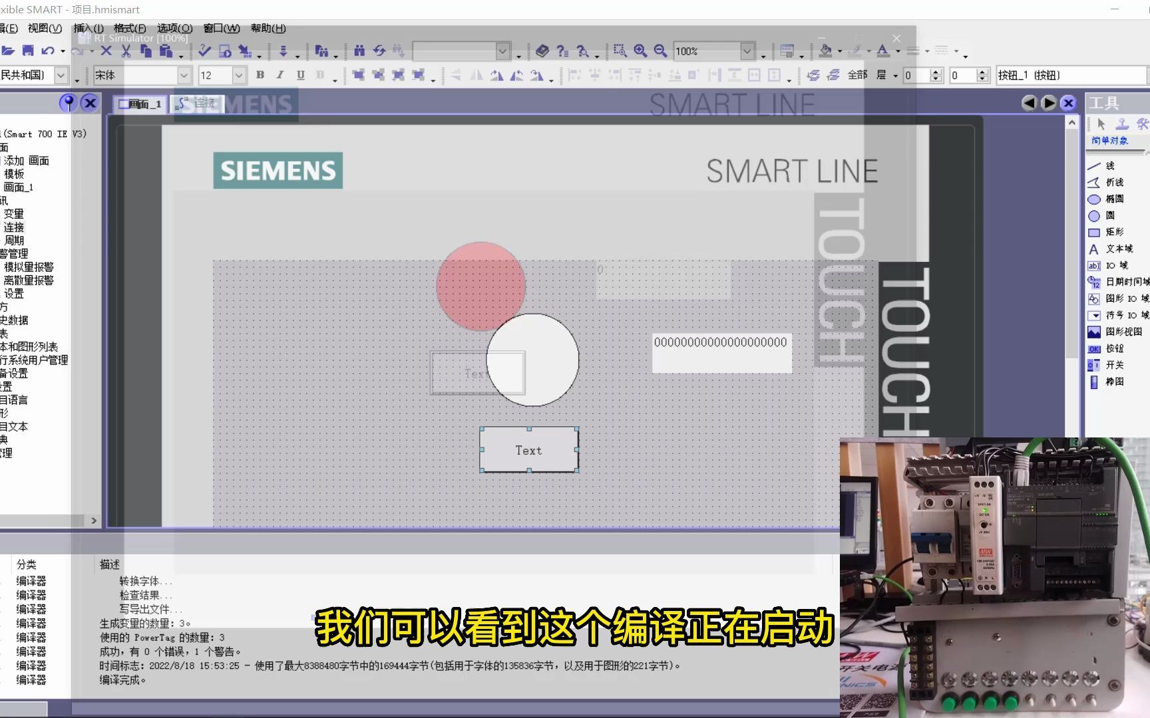Switch to the 画面_1 editor tab

(140, 104)
